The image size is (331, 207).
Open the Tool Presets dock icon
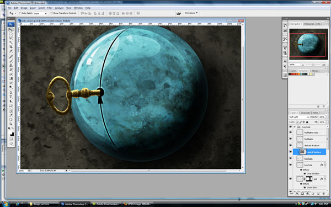(x=285, y=39)
